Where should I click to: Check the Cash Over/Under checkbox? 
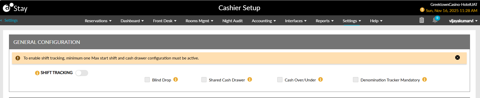click(280, 80)
